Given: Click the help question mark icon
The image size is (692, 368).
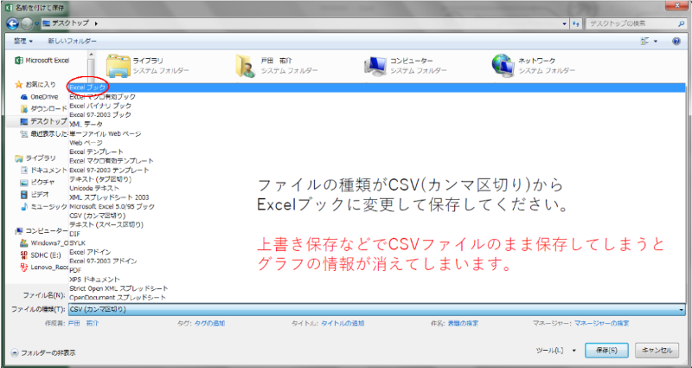Looking at the screenshot, I should (678, 41).
